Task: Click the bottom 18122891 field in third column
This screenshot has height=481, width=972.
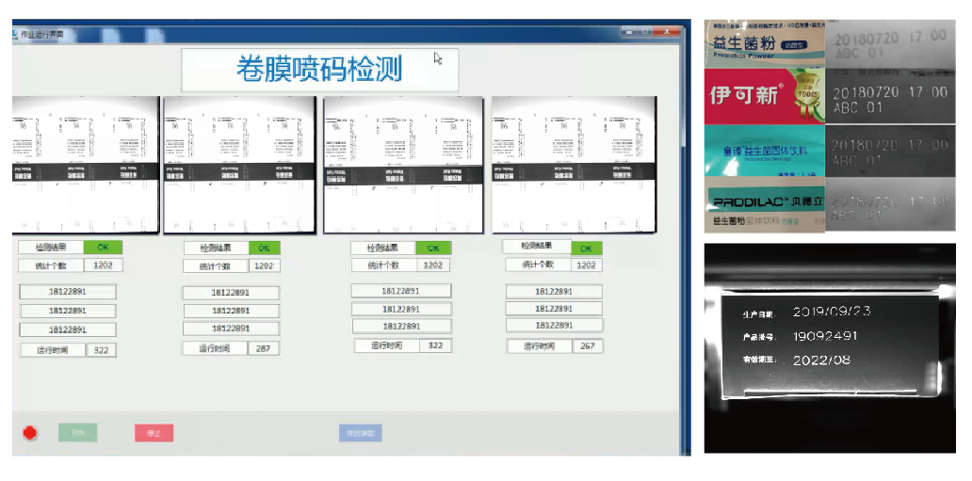Action: (x=400, y=326)
